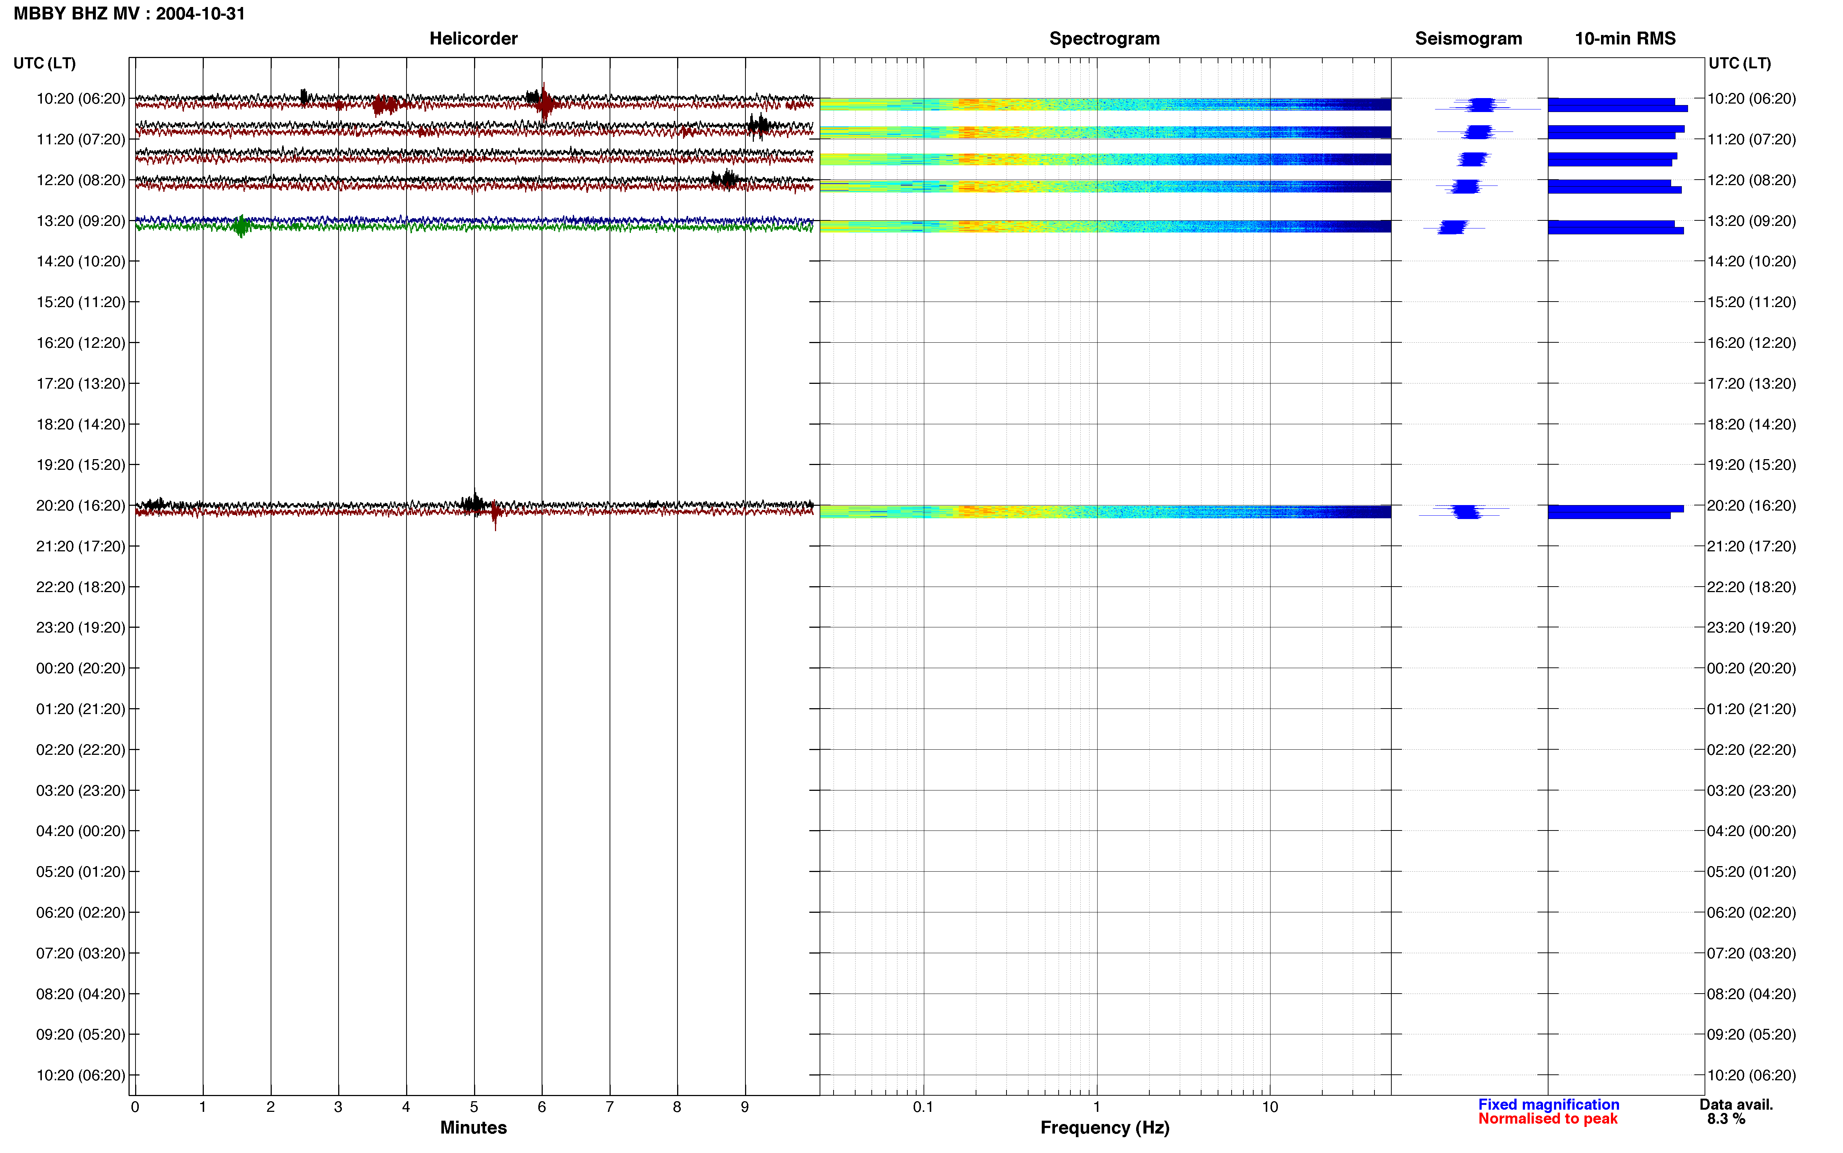The width and height of the screenshot is (1843, 1153).
Task: Click the right axis label '05:20 (01:20)'
Action: pyautogui.click(x=1752, y=872)
